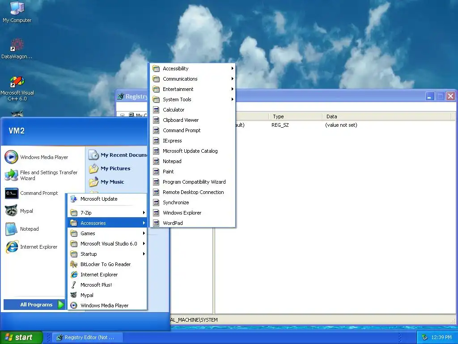Click the Accessories folder icon
Screen dimensions: 458x344
click(x=74, y=223)
